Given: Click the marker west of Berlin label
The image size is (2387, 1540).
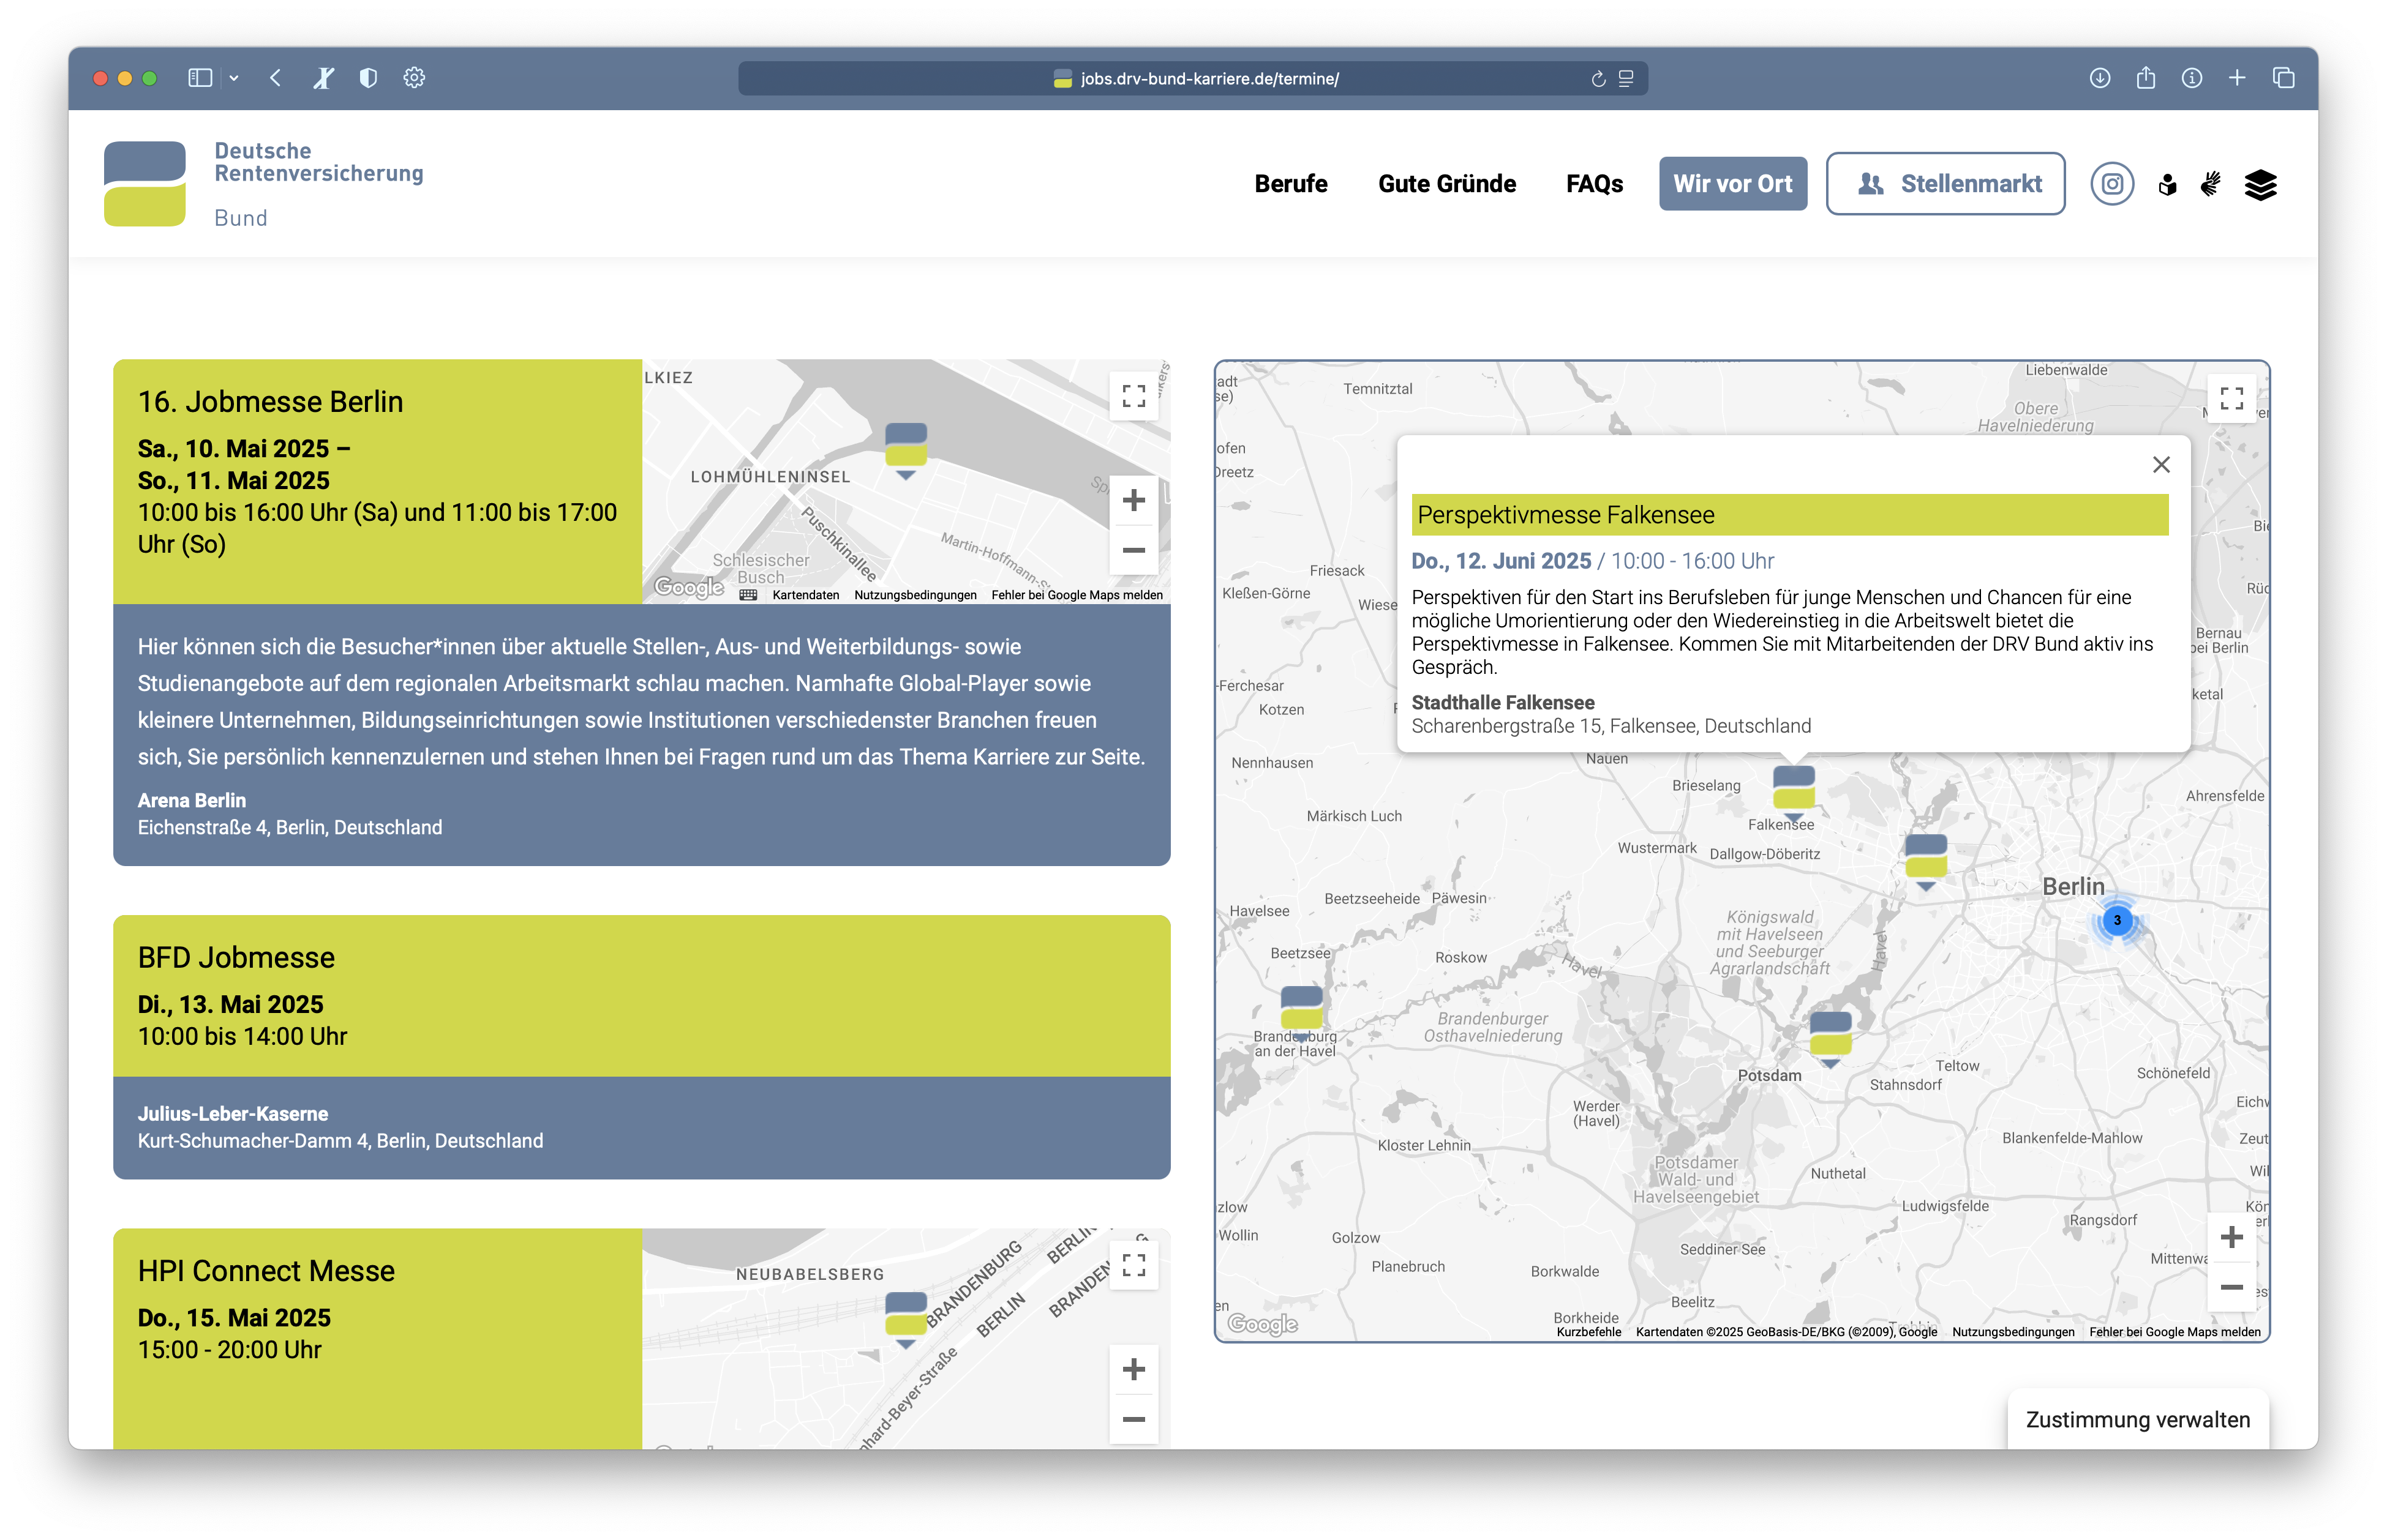Looking at the screenshot, I should [1926, 861].
